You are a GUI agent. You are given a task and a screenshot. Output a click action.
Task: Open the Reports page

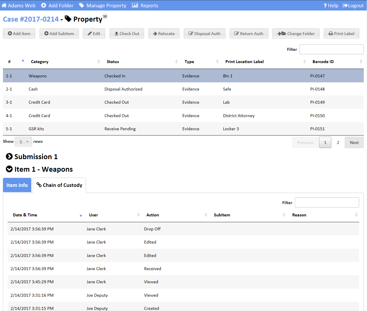pos(145,6)
